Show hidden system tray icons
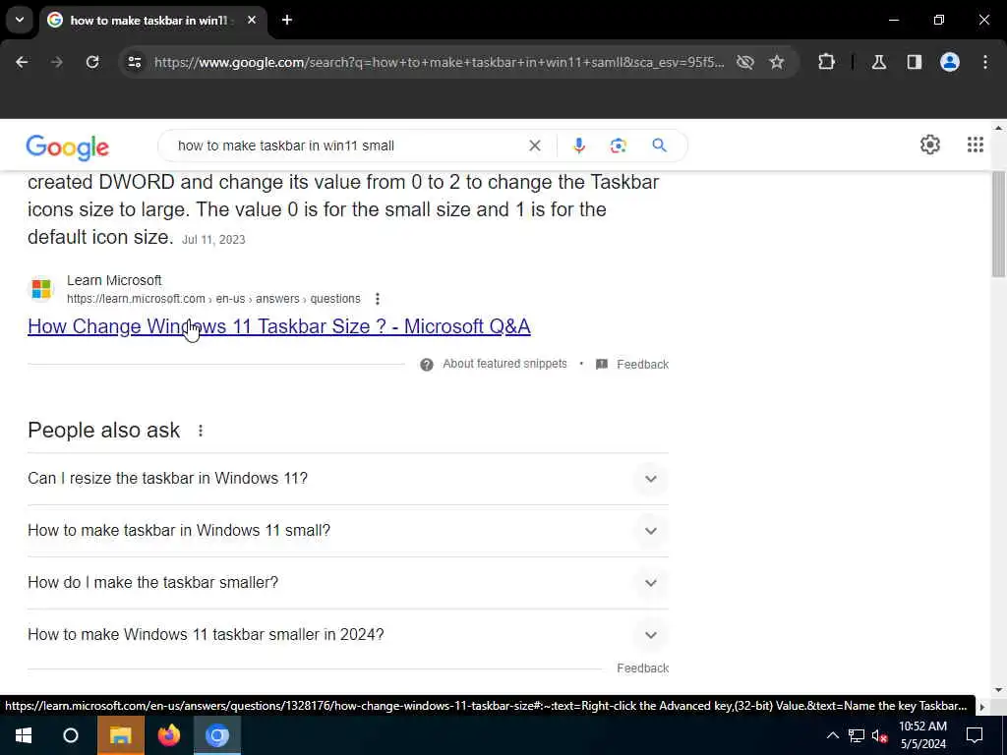1007x755 pixels. [832, 735]
